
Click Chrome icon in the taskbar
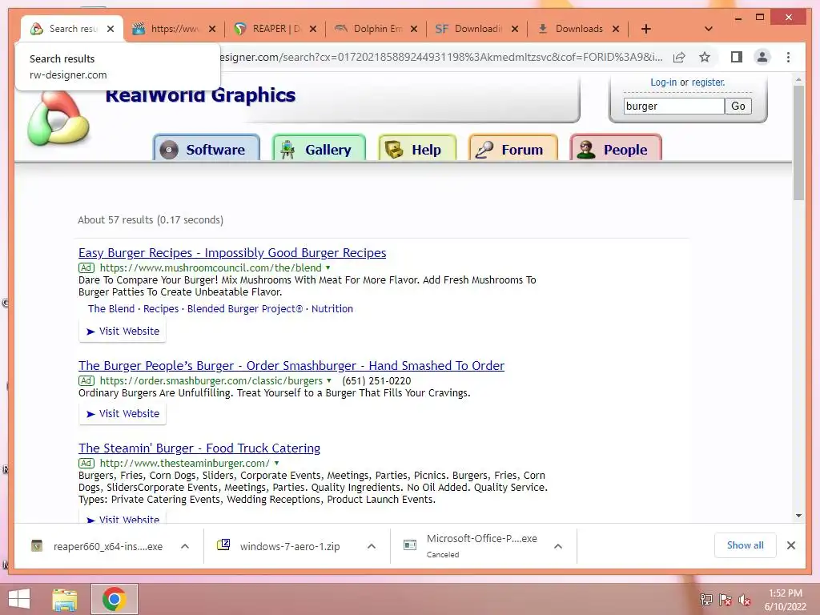pyautogui.click(x=115, y=599)
